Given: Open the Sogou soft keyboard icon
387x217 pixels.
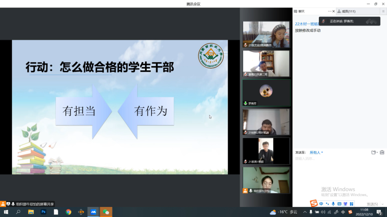Looking at the screenshot, I should [x=339, y=204].
